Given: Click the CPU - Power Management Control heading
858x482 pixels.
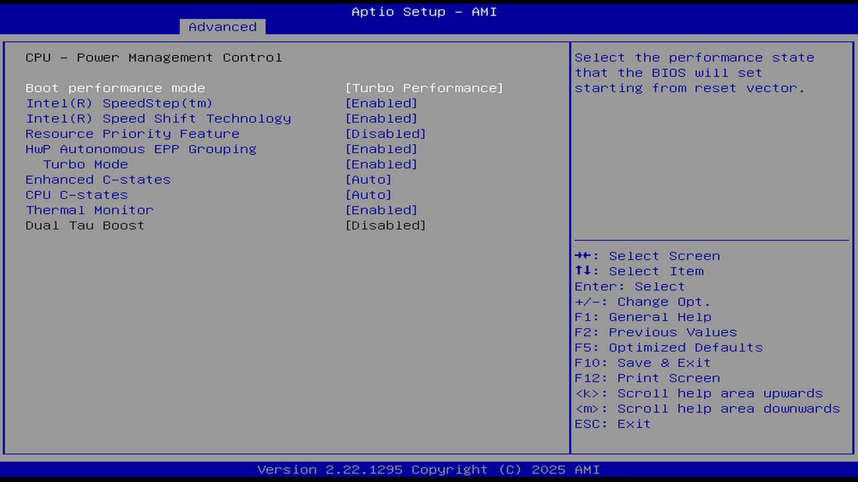Looking at the screenshot, I should pos(154,58).
